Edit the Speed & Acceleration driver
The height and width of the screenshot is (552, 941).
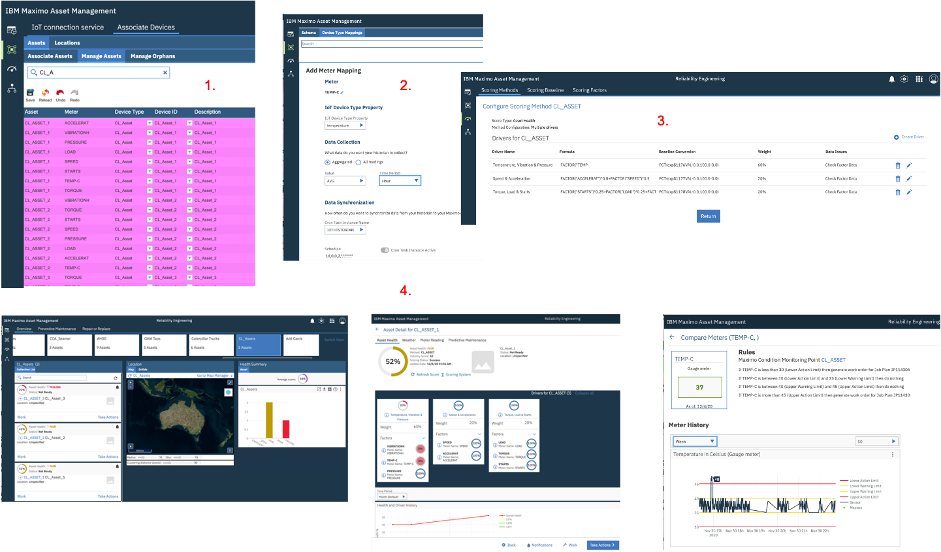coord(909,178)
